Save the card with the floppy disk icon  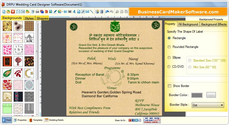18,12
